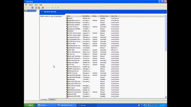Viewport: 191px width, 107px height.
Task: Click the gear icon beside ClipBook
Action: (67, 31)
